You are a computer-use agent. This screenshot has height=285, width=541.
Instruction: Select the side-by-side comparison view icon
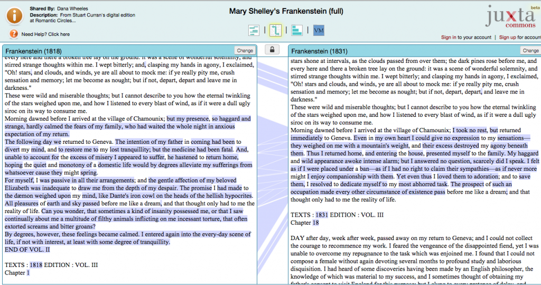(275, 30)
